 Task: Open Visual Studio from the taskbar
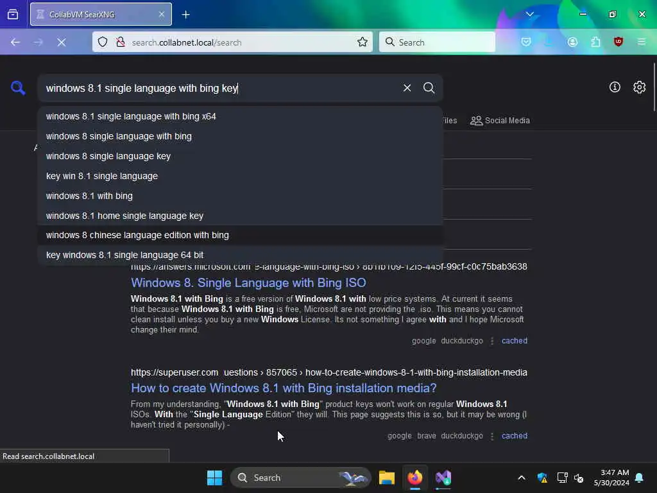click(443, 478)
